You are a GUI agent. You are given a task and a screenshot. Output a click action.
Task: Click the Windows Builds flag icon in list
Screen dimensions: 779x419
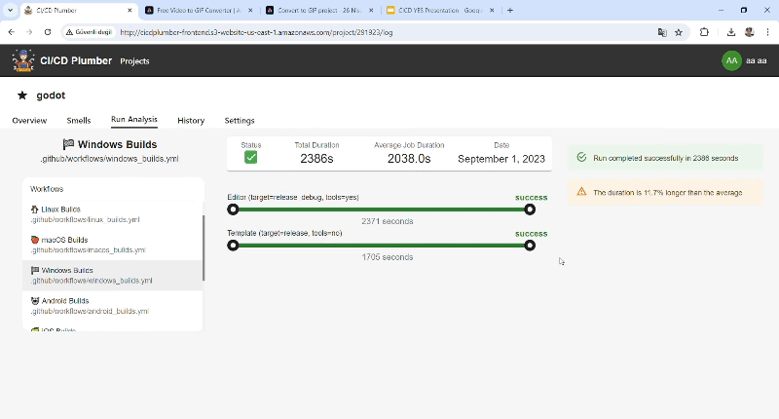[x=35, y=270]
